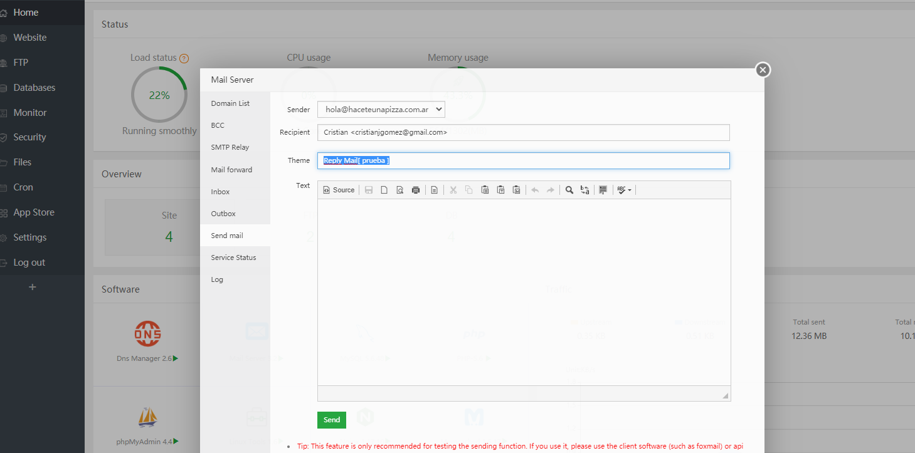Click Paste as plain text icon
915x453 pixels.
pos(500,190)
